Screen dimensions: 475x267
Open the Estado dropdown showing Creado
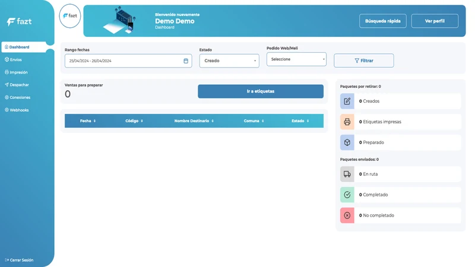229,61
